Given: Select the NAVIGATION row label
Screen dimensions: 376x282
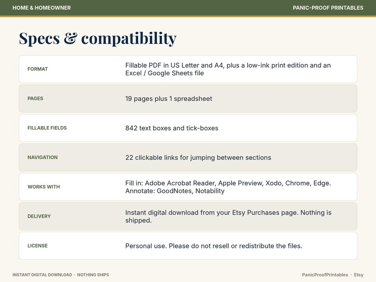Looking at the screenshot, I should pos(43,158).
